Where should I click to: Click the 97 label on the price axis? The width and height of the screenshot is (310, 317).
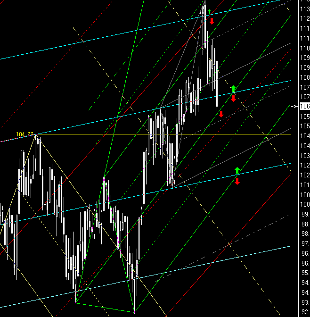[x=306, y=243]
